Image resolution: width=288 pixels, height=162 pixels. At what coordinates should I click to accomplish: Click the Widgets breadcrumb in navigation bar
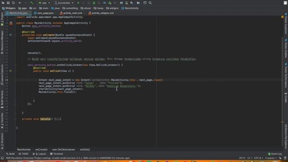(9, 8)
